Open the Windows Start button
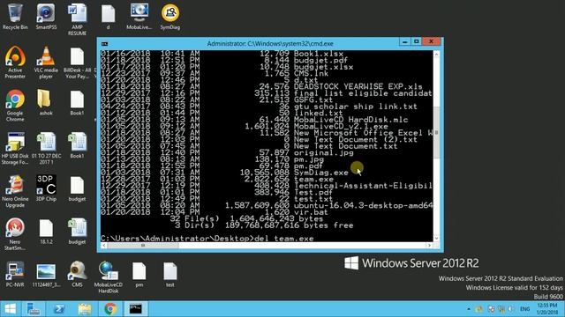The height and width of the screenshot is (317, 565). pyautogui.click(x=10, y=309)
